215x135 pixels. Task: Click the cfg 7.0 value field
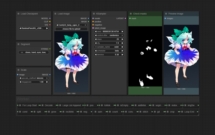(x=109, y=43)
